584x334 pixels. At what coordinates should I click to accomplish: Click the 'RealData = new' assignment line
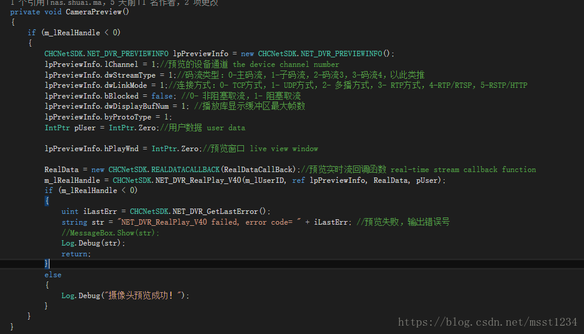(172, 170)
